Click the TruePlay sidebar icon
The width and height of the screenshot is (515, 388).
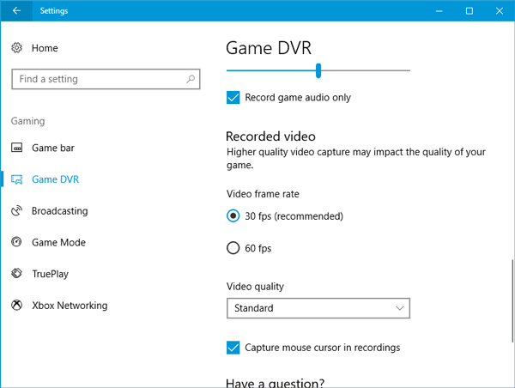[x=17, y=274]
